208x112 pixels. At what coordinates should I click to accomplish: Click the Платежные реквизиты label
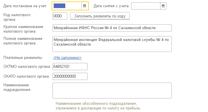[23, 58]
